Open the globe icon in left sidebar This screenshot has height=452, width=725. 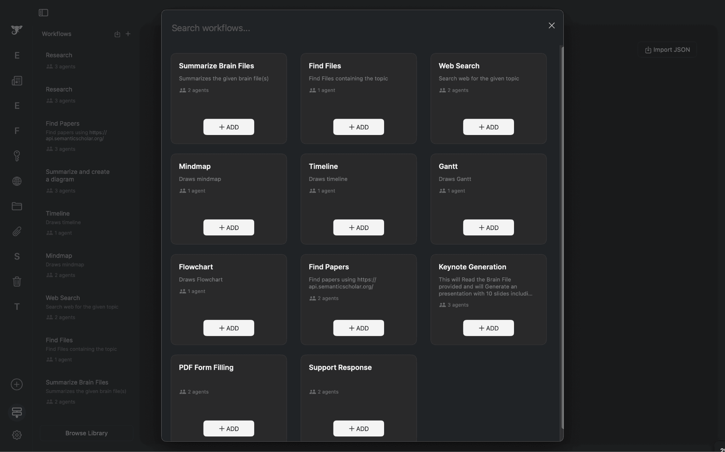[17, 181]
